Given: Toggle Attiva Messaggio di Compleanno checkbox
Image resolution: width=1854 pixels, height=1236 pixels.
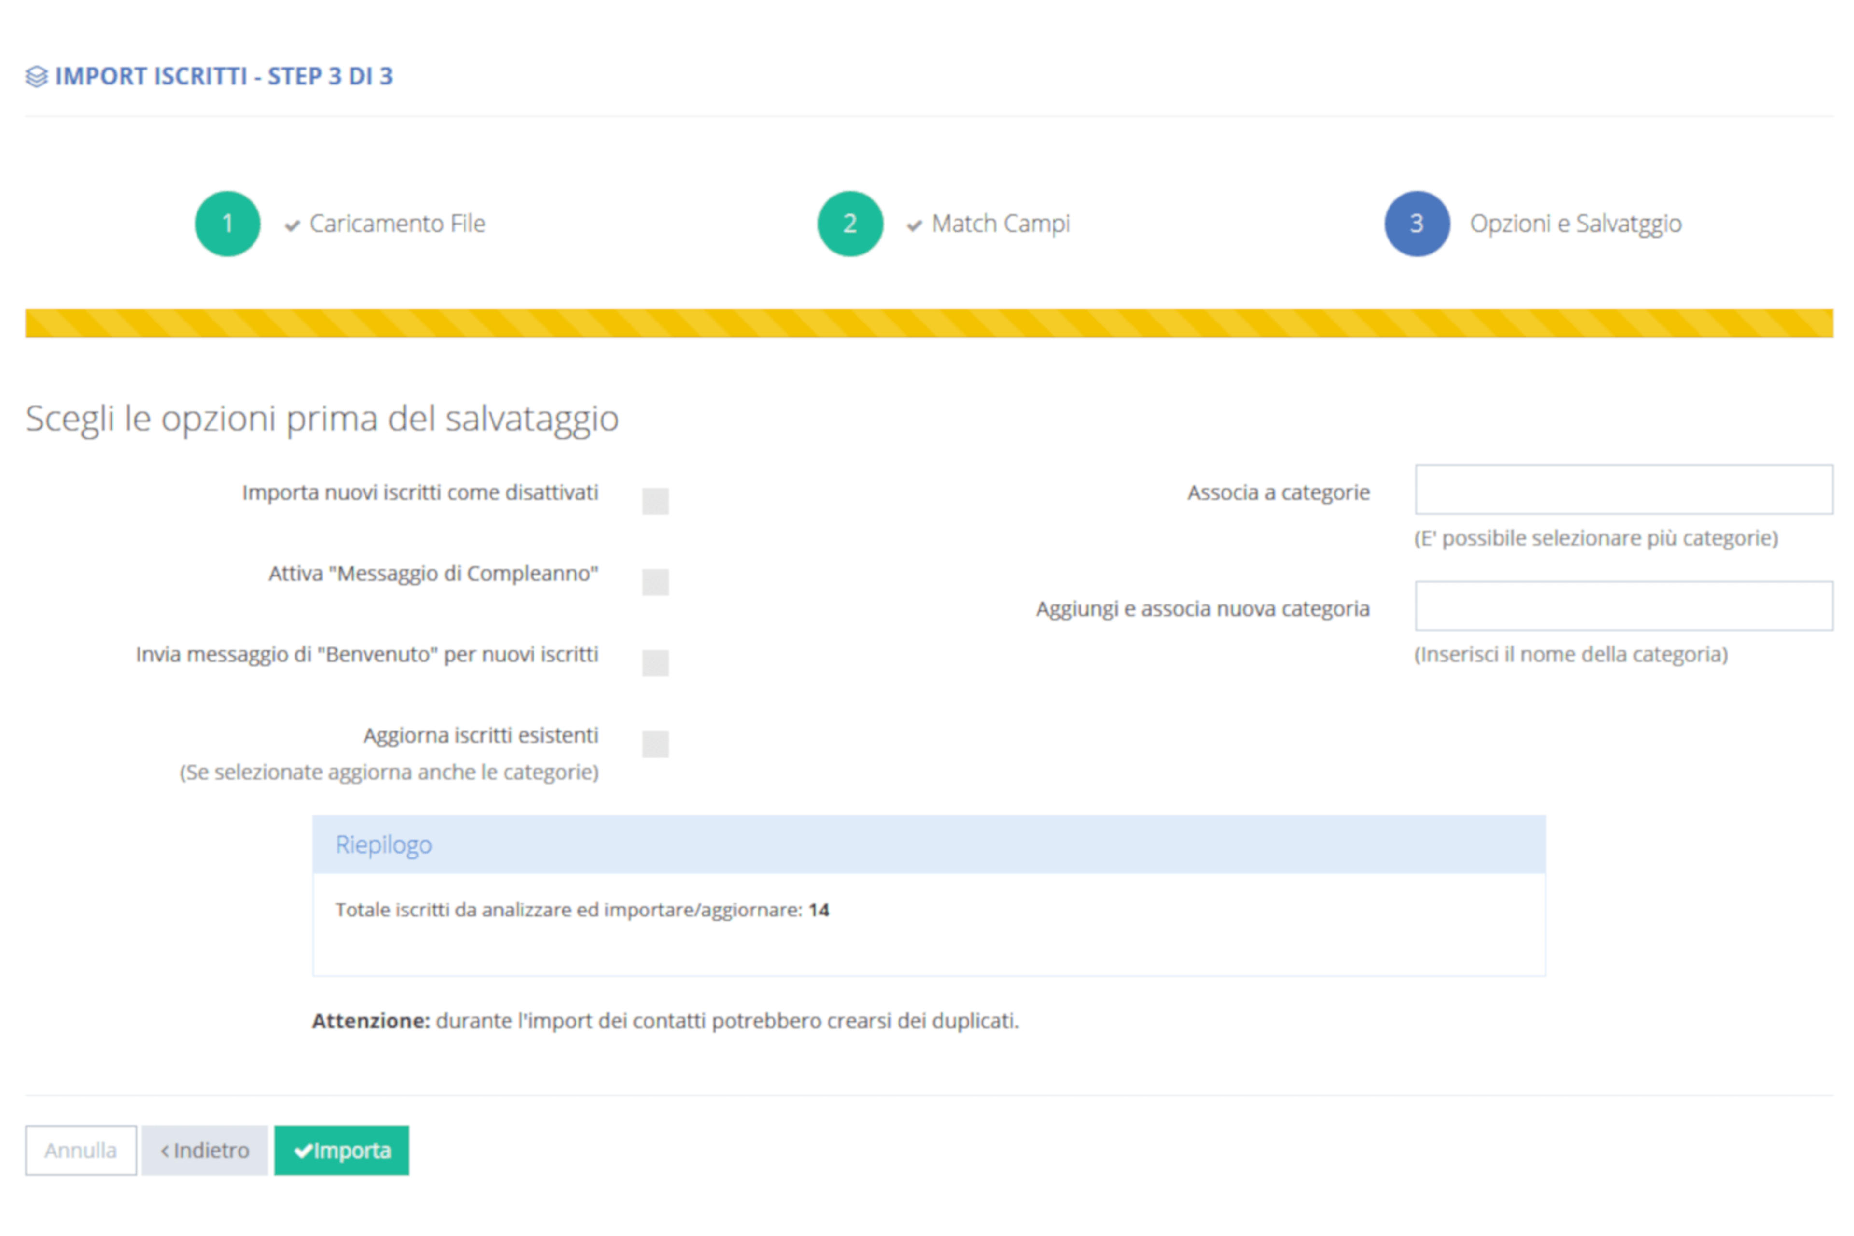Looking at the screenshot, I should point(655,583).
